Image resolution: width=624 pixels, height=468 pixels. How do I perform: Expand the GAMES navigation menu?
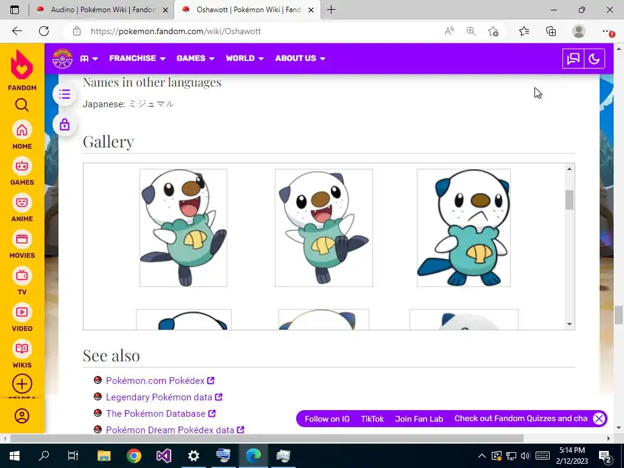196,58
